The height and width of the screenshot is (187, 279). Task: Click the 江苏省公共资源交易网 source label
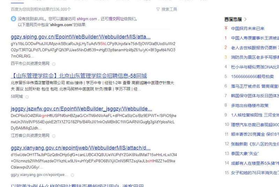[x=30, y=135]
